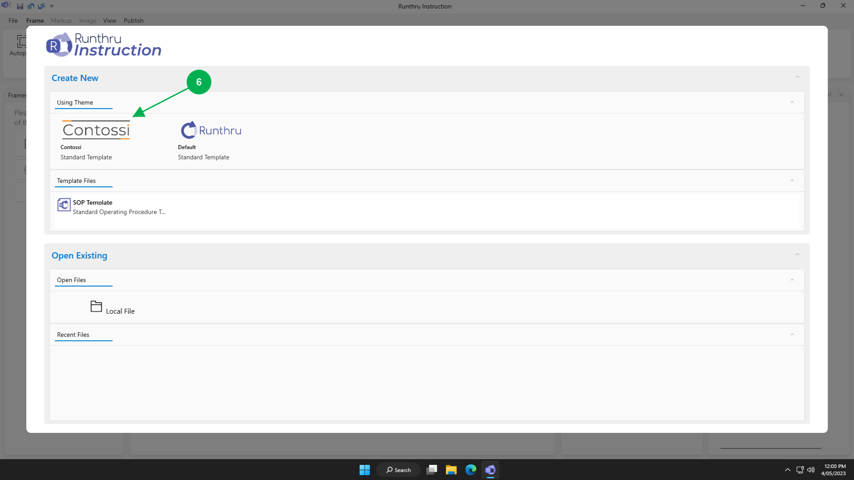Collapse the Open Existing section
The width and height of the screenshot is (854, 480).
point(797,254)
